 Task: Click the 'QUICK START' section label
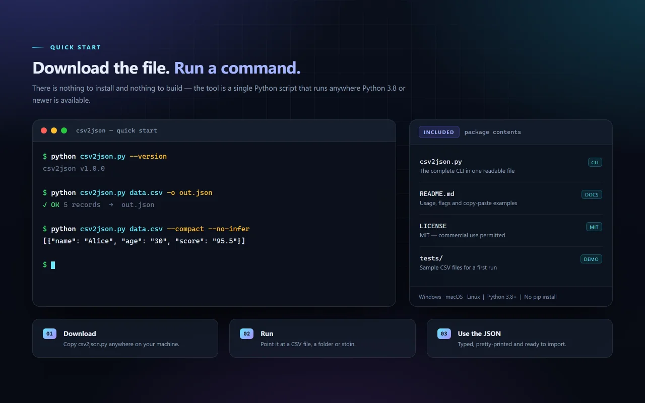[x=76, y=47]
